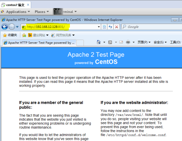Open the GNOME Places menu
Viewport: 182px width, 141px height.
[x=42, y=12]
